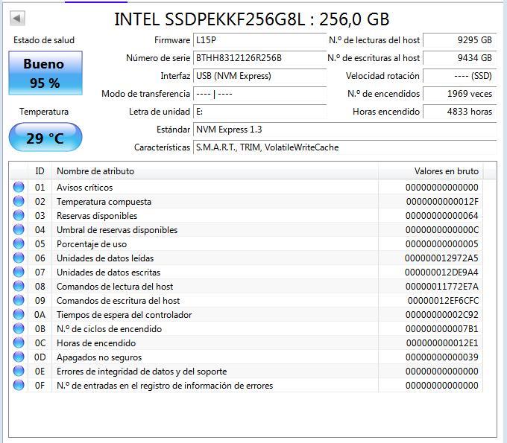This screenshot has height=443, width=507.
Task: Click the Firmware field showing L15P
Action: click(259, 40)
